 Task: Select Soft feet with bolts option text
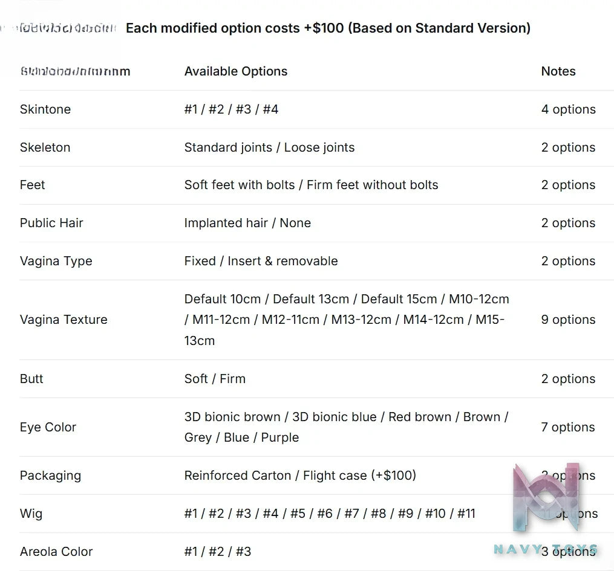click(240, 185)
